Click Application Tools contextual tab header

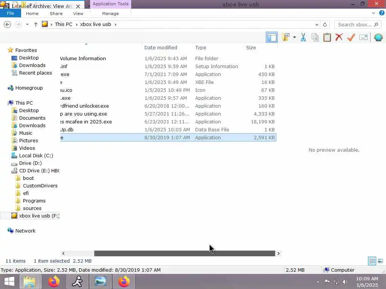110,4
